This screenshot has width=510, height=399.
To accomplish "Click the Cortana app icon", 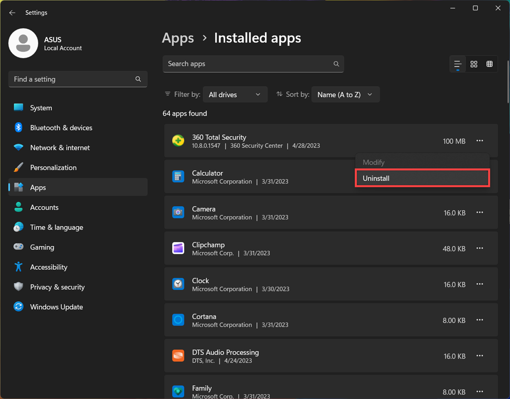I will pyautogui.click(x=178, y=320).
